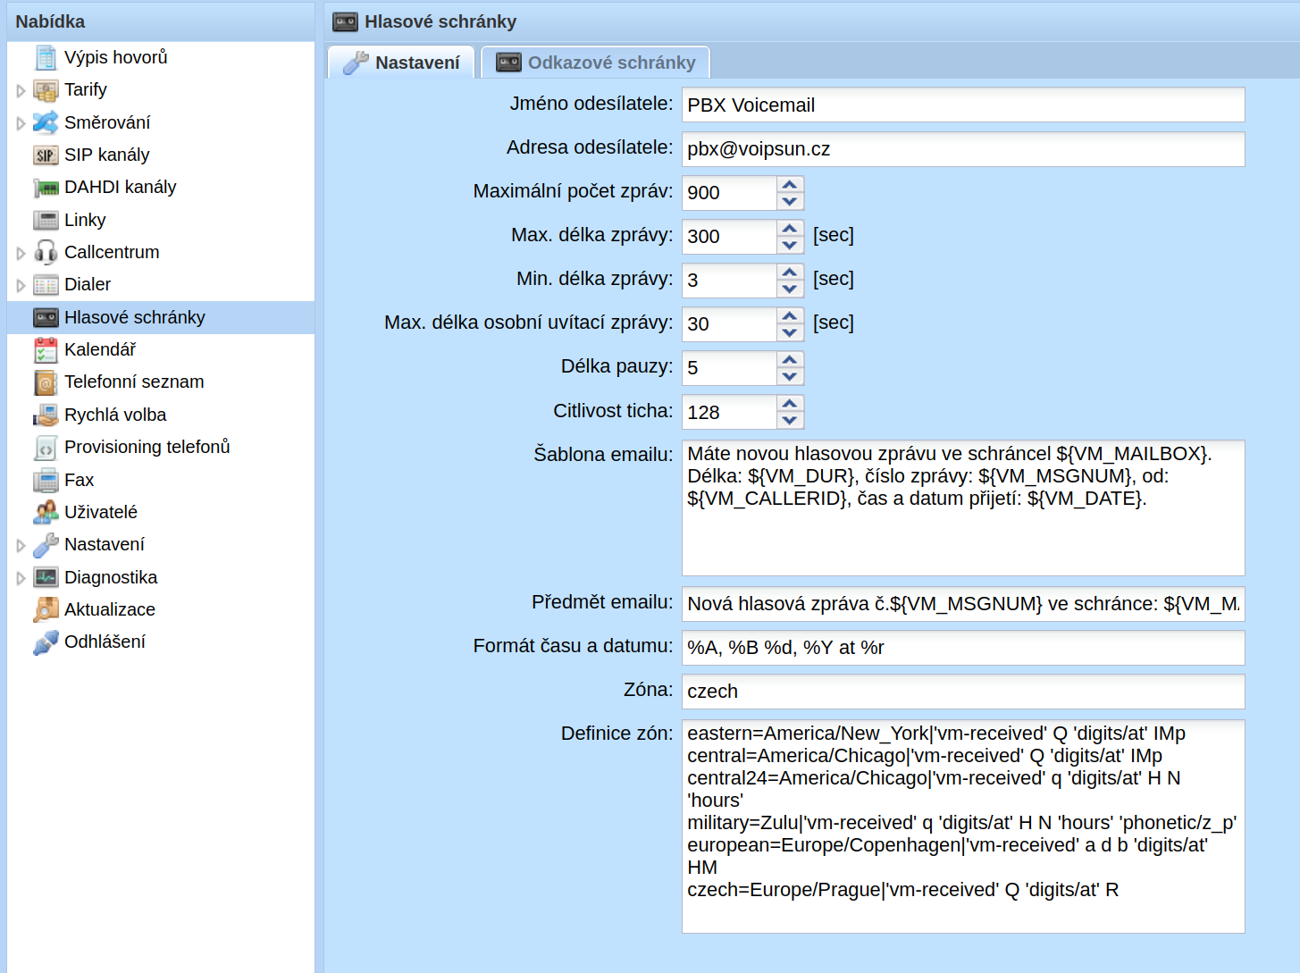Expand the Nastavení tree node in menu
The height and width of the screenshot is (973, 1300).
point(21,545)
